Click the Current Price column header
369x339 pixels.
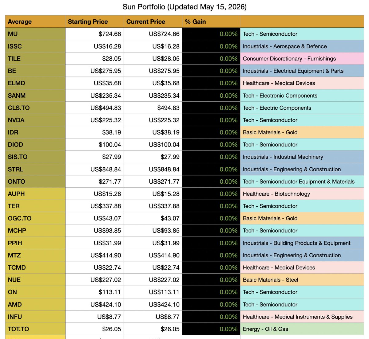pyautogui.click(x=153, y=21)
